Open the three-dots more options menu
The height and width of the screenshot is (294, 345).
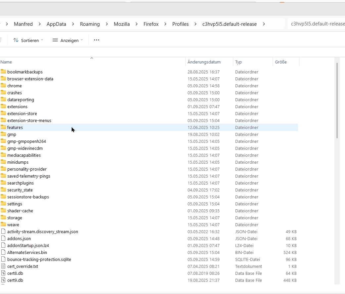(x=97, y=40)
